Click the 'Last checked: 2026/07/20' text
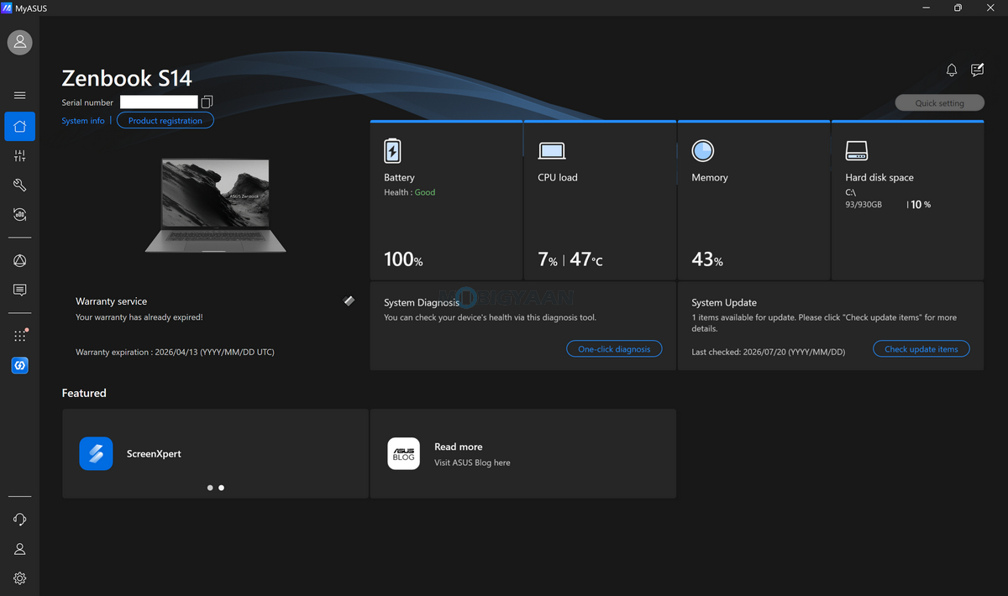Image resolution: width=1008 pixels, height=596 pixels. coord(769,353)
